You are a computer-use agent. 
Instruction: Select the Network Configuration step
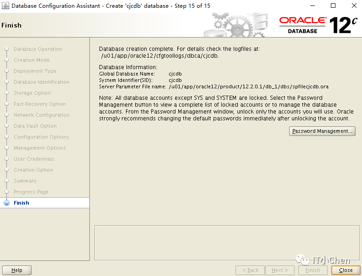click(x=42, y=115)
